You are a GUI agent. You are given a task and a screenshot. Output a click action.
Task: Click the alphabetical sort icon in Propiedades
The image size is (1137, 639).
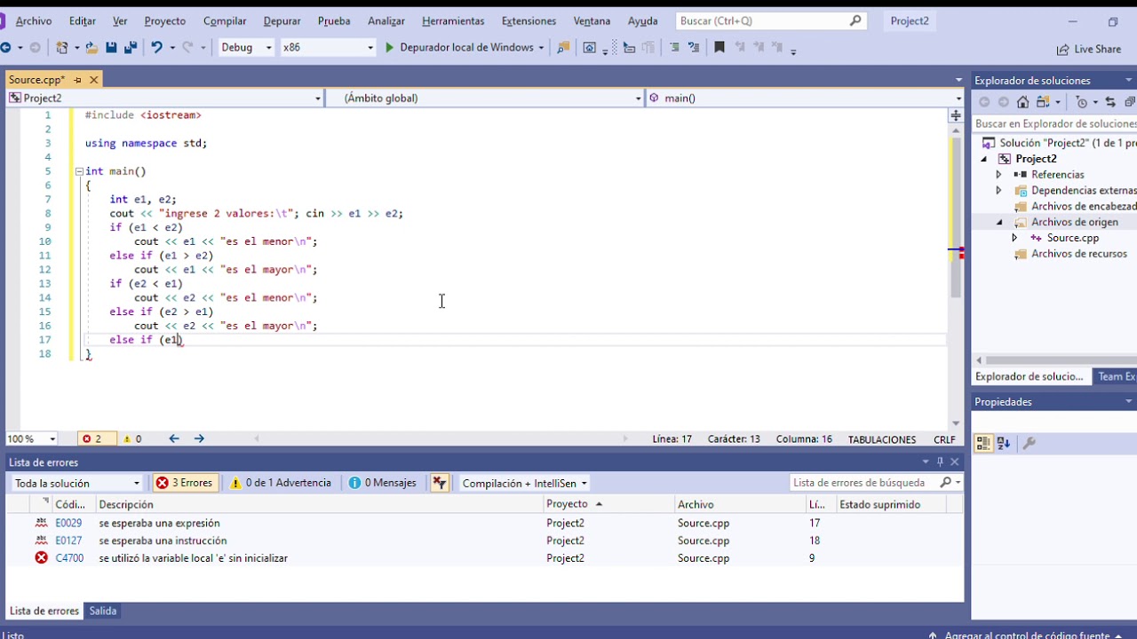pyautogui.click(x=1004, y=443)
